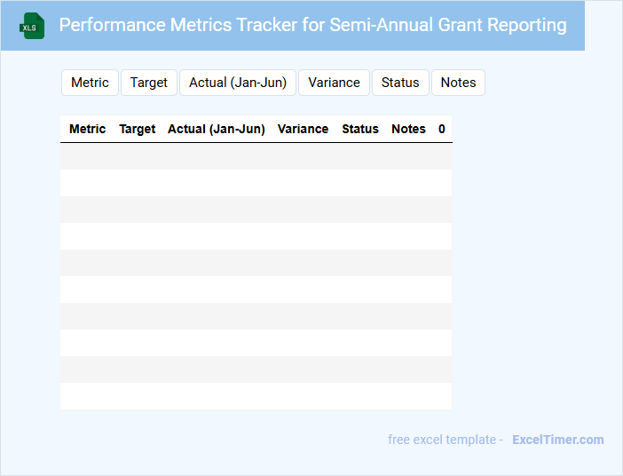
Task: Click the Status tag button above the table
Action: [x=400, y=83]
